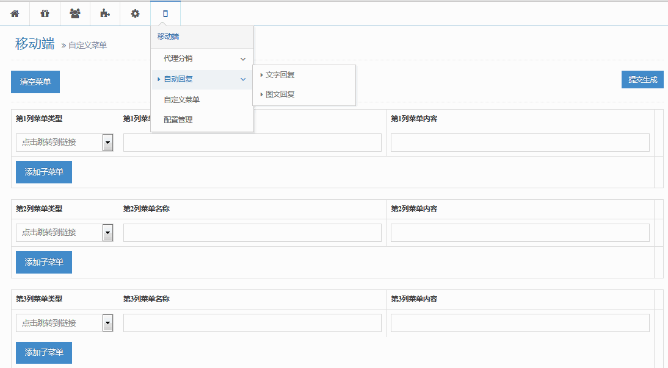Open the gear settings icon

[135, 13]
